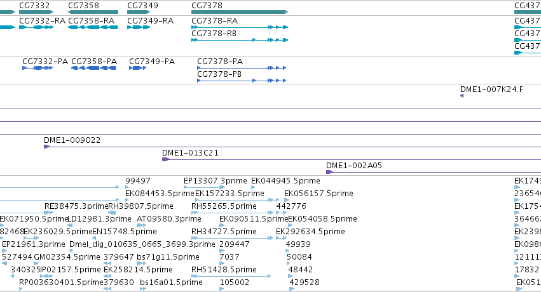
Task: Select the RH51428.5prime EST alignment line
Action: [231, 276]
